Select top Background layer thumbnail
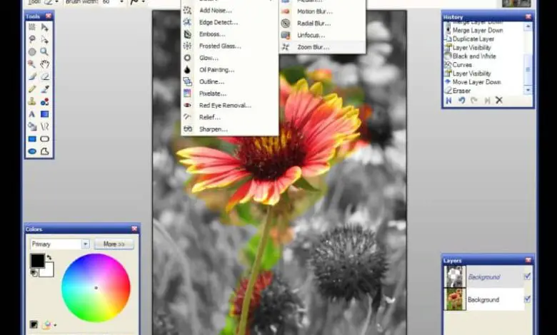 (x=455, y=276)
